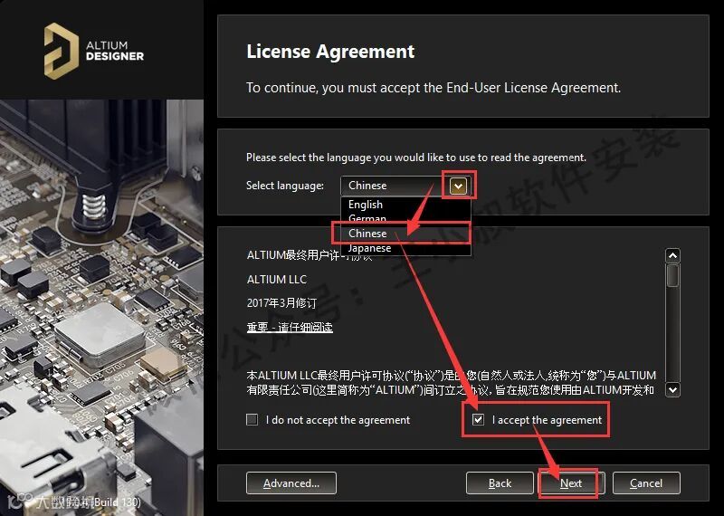Click the Select language combo box field

click(405, 186)
